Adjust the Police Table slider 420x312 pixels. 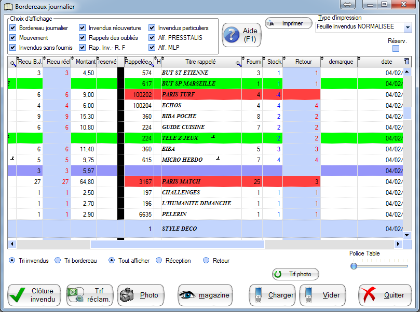point(354,266)
